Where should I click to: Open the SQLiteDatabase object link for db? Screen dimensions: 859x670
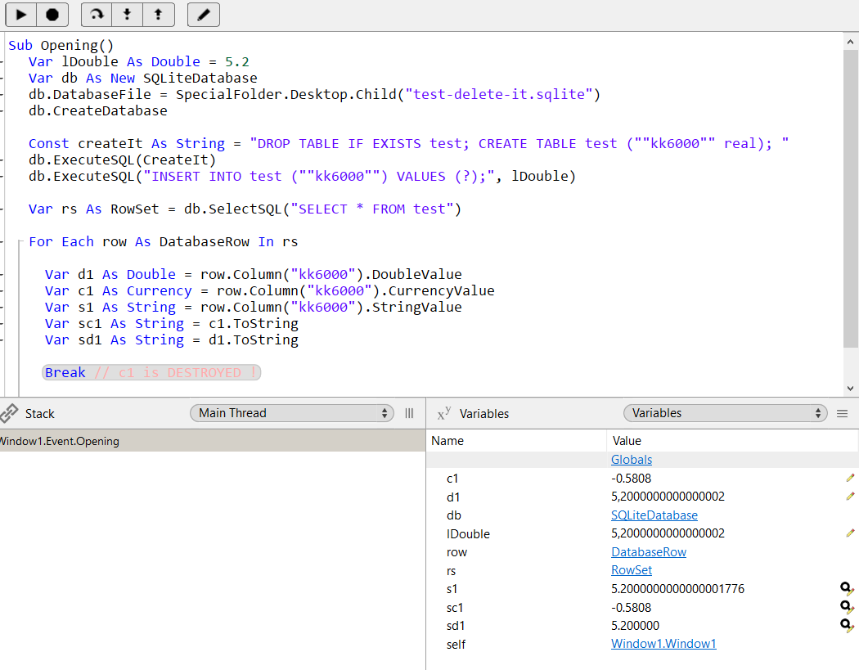tap(654, 515)
